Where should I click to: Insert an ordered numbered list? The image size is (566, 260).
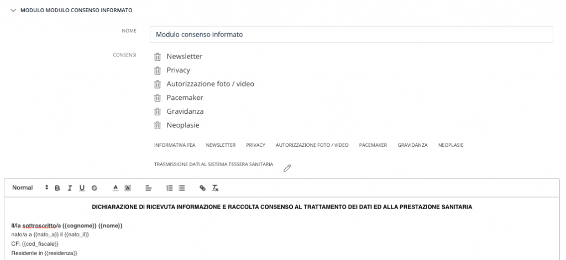[x=169, y=188]
